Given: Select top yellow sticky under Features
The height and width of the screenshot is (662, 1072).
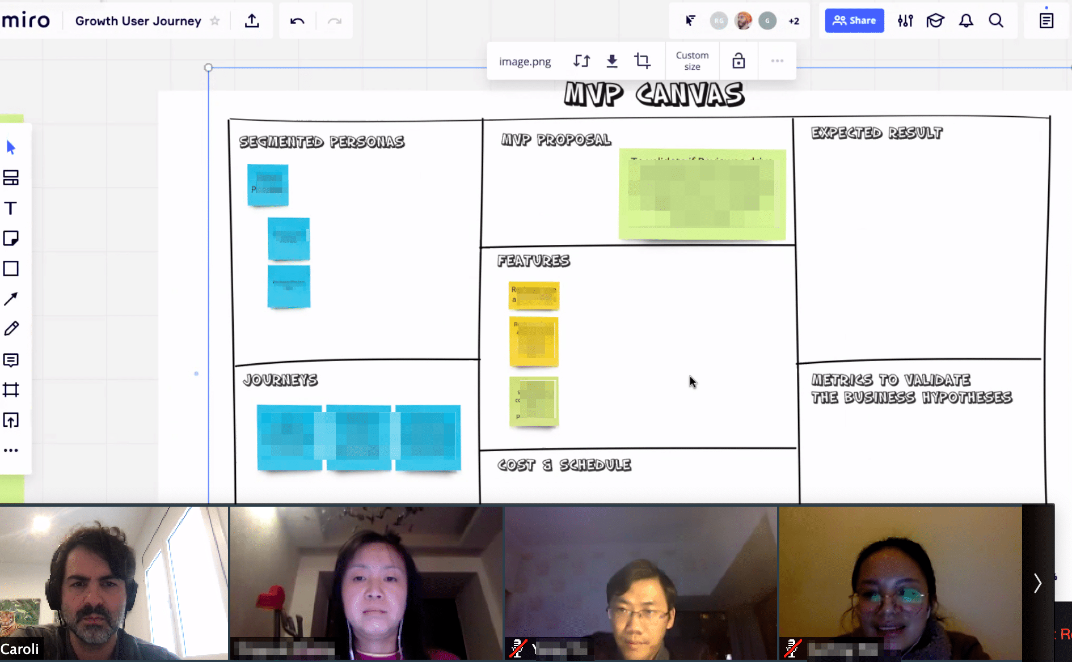Looking at the screenshot, I should 534,295.
